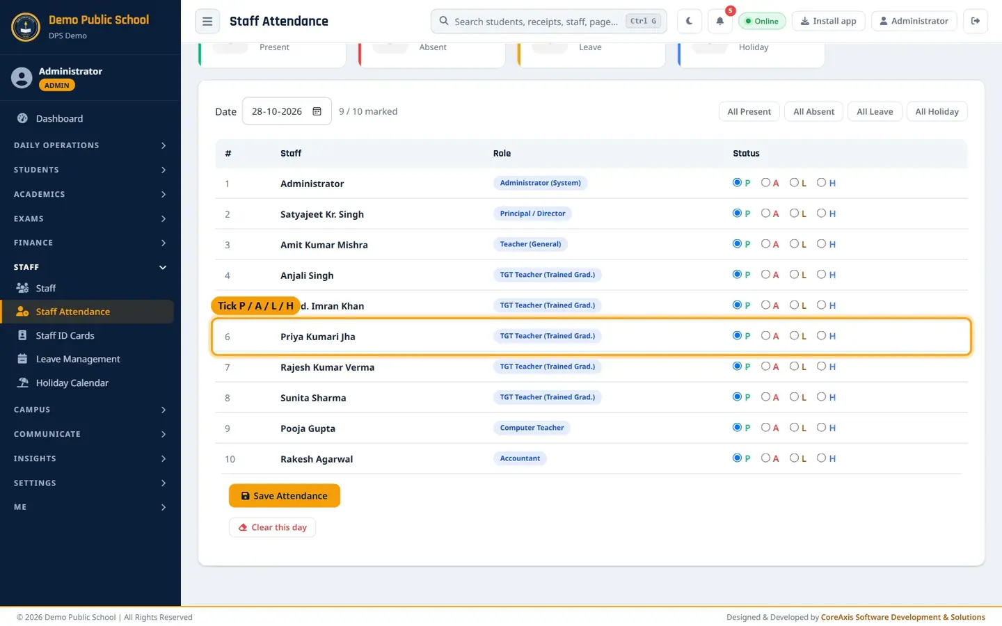Click the All Present button
This screenshot has width=1002, height=626.
pos(749,111)
